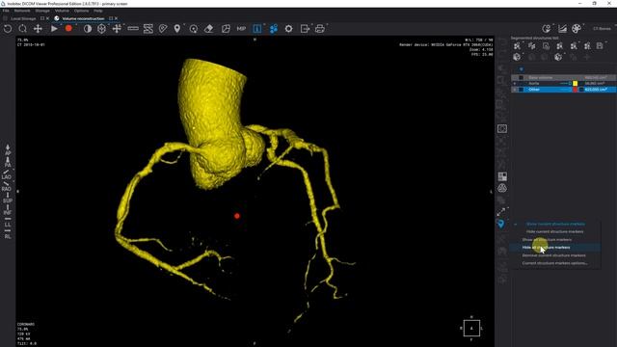
Task: Toggle the Other structure visibility checkbox
Action: coord(521,90)
